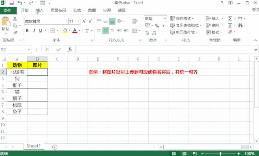
Task: Decrease font size with smaller A
Action: pos(90,21)
